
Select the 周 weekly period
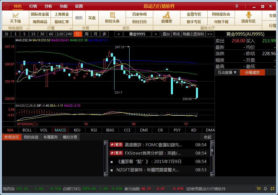click(86, 34)
